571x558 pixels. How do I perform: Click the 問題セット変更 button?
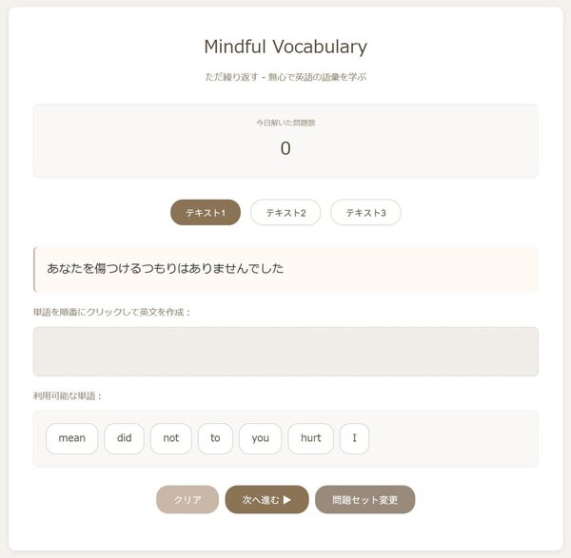click(x=364, y=499)
